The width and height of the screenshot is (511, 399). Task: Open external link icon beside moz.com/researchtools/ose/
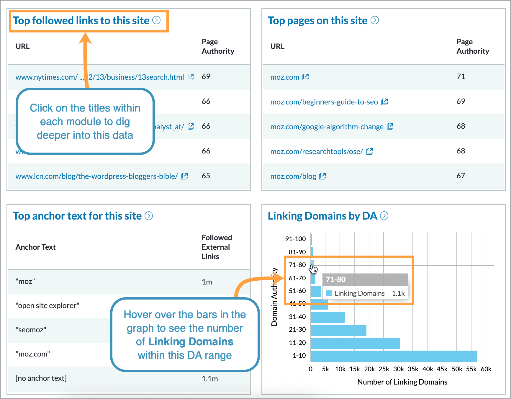[370, 151]
